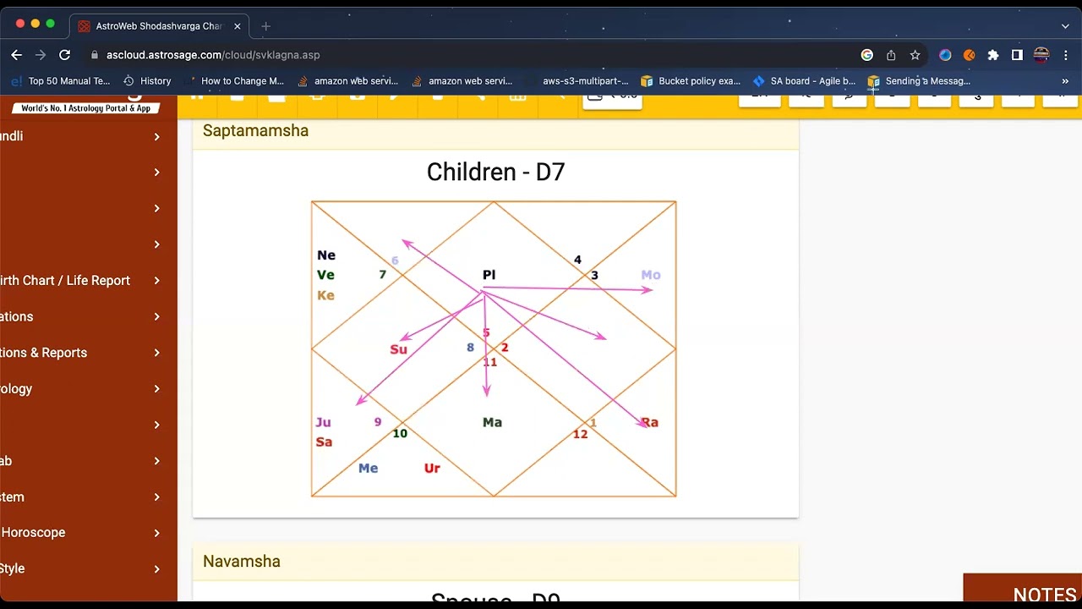Show more bookmarks via the double chevron
Image resolution: width=1082 pixels, height=609 pixels.
pyautogui.click(x=1065, y=81)
